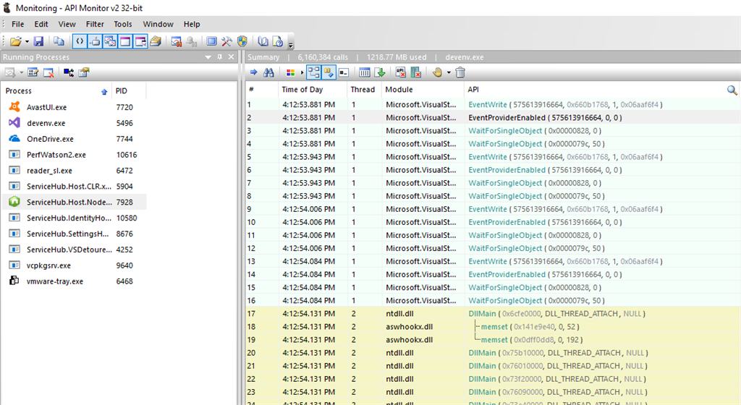741x405 pixels.
Task: Toggle the purple-titled window pane button
Action: click(x=125, y=41)
